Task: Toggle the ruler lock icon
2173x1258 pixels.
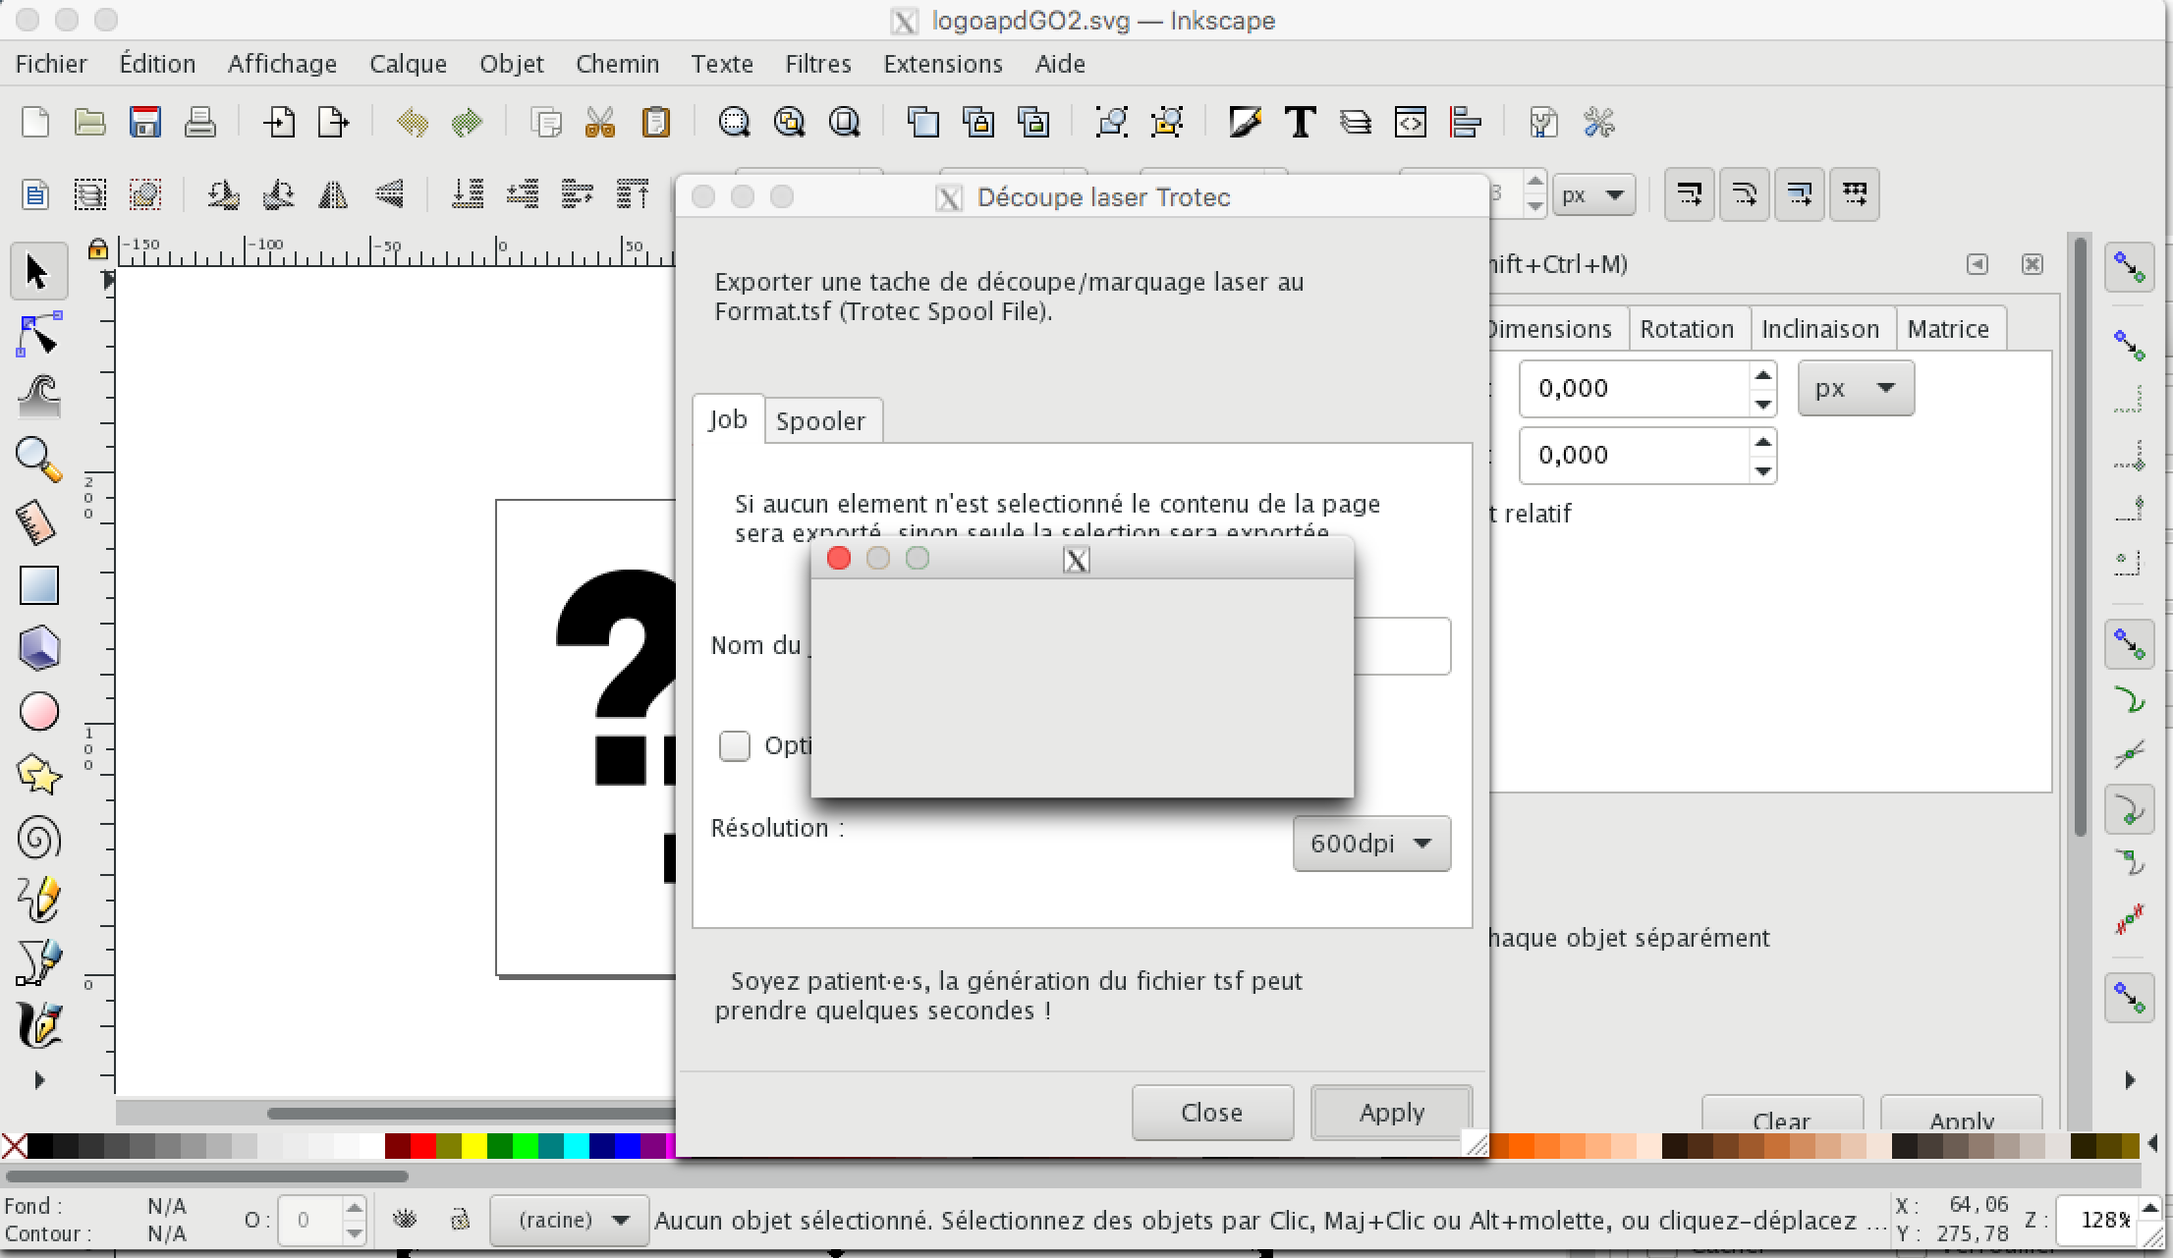Action: 97,248
